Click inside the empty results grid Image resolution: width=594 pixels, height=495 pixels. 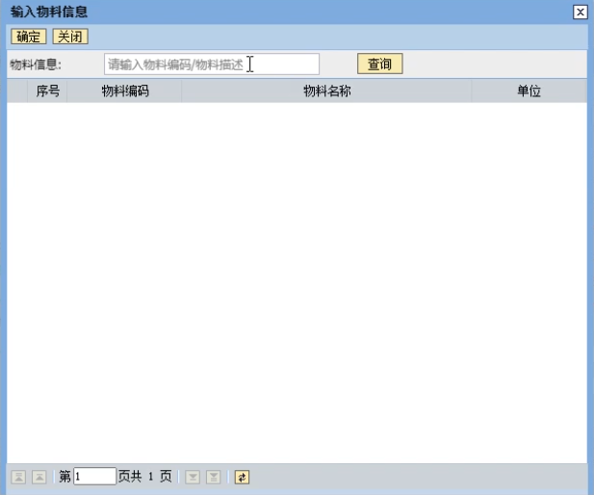[297, 279]
